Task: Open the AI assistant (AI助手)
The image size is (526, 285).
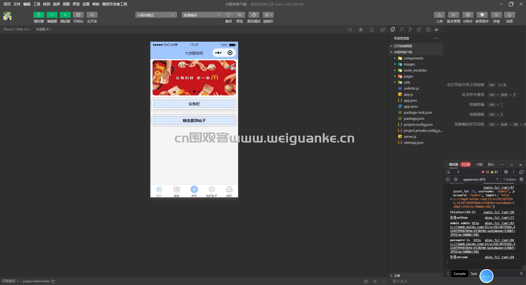Action: (x=468, y=15)
